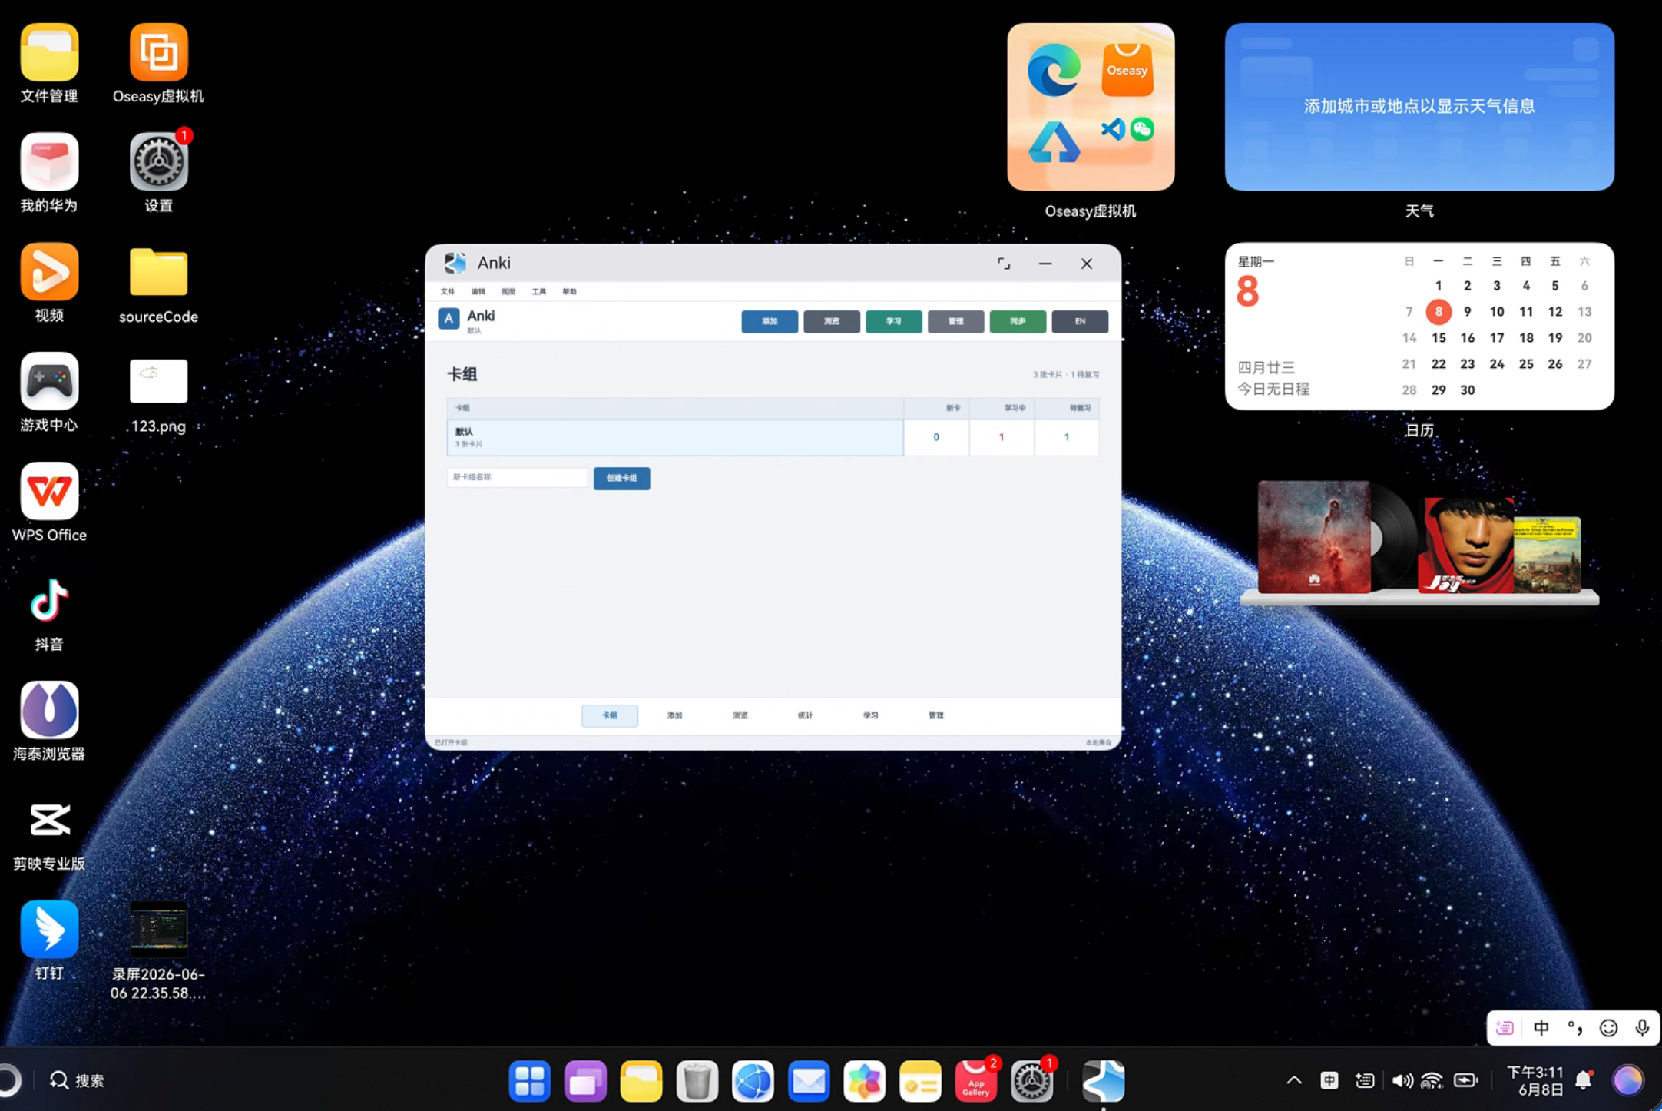1662x1111 pixels.
Task: Click the orange Oseasy icon in widget
Action: point(1127,70)
